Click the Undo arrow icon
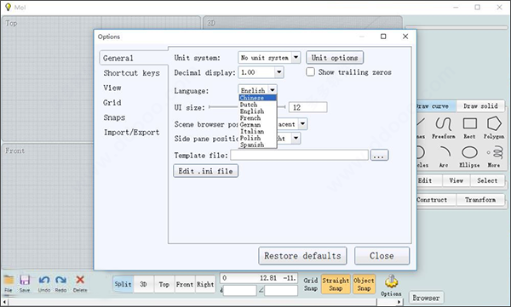The height and width of the screenshot is (307, 511). pos(44,280)
